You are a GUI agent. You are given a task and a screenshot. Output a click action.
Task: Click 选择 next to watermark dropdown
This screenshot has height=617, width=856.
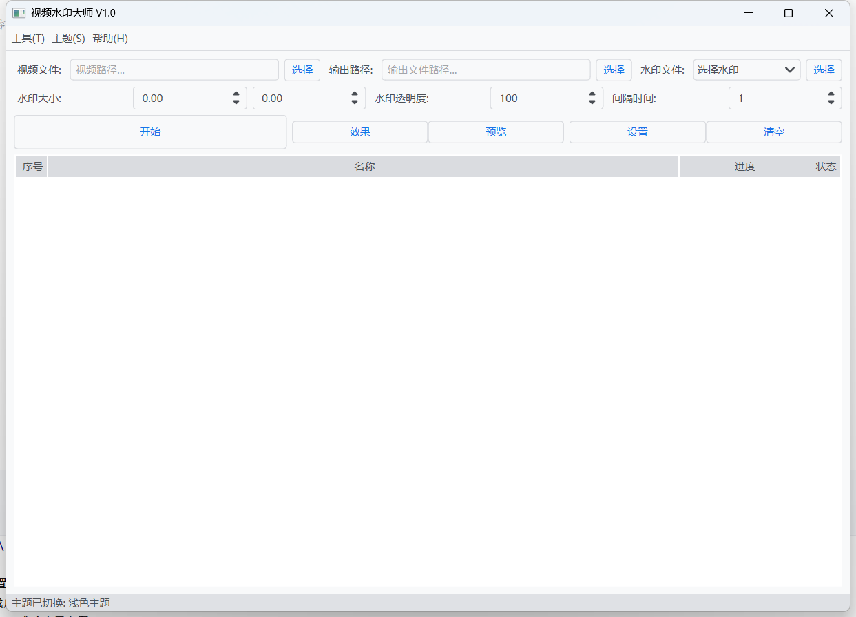pyautogui.click(x=824, y=70)
